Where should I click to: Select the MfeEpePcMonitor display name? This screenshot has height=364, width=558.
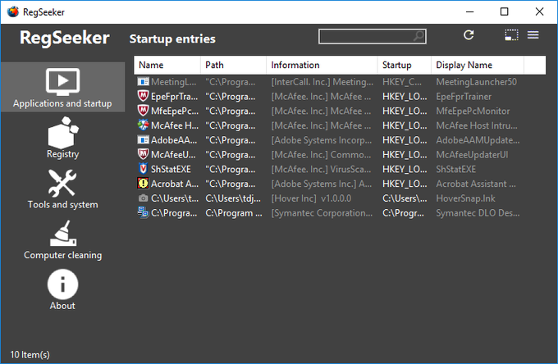pos(473,111)
